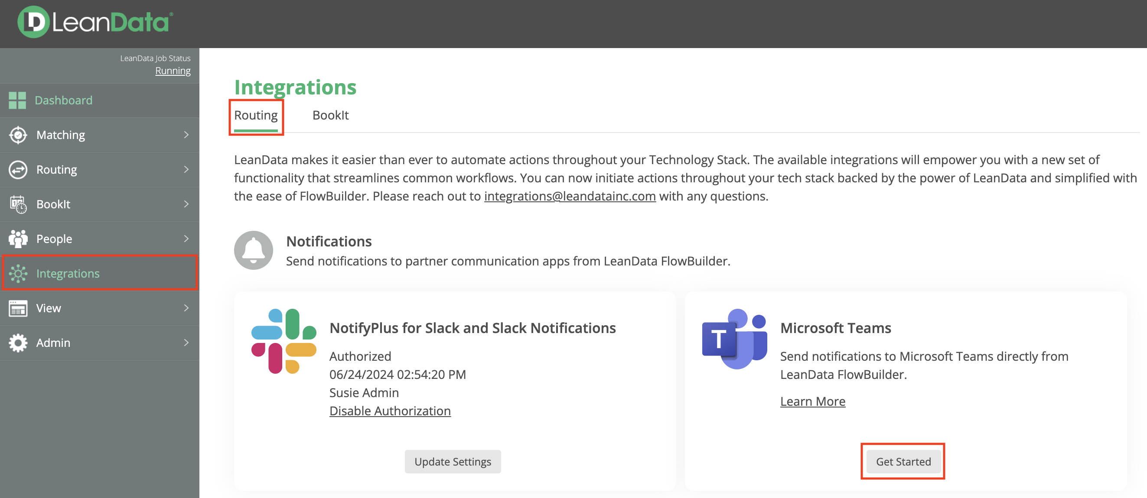Open Dashboard in the sidebar
1147x498 pixels.
[x=100, y=100]
